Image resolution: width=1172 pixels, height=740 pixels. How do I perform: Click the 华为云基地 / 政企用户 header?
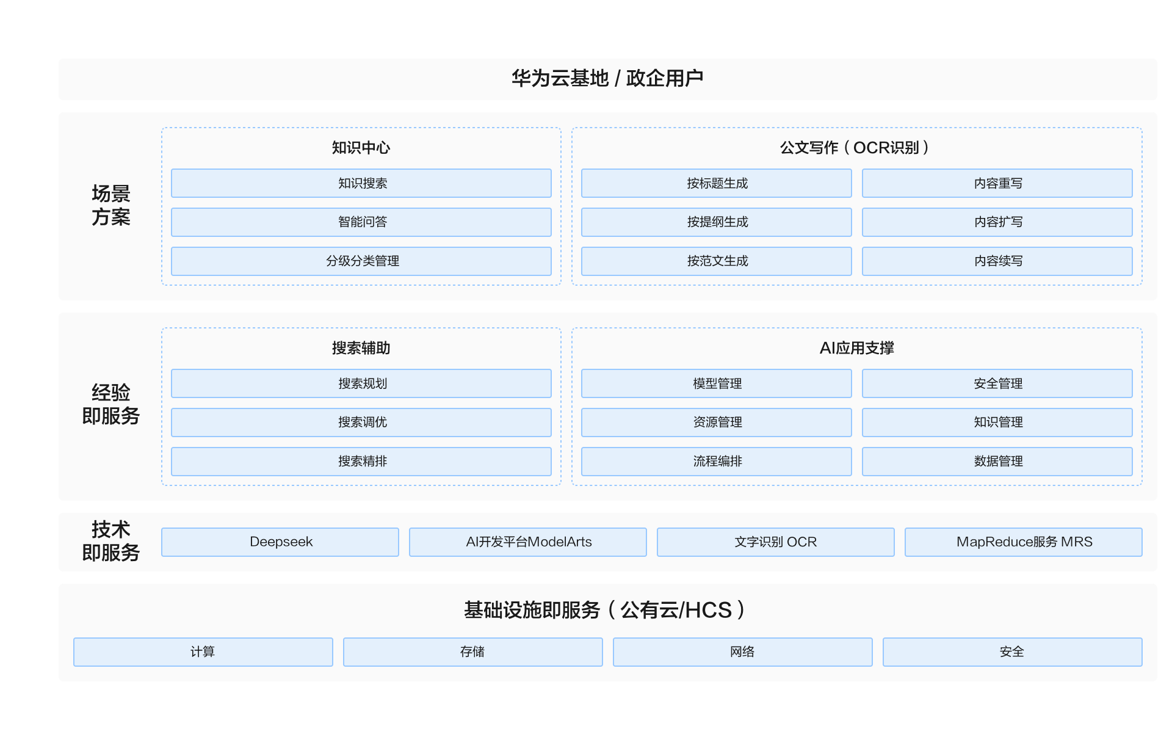pos(607,79)
